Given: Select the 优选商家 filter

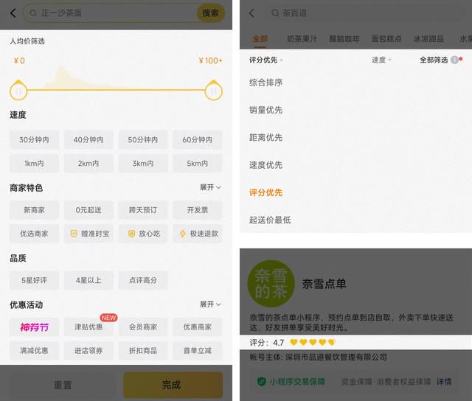Looking at the screenshot, I should coord(34,234).
